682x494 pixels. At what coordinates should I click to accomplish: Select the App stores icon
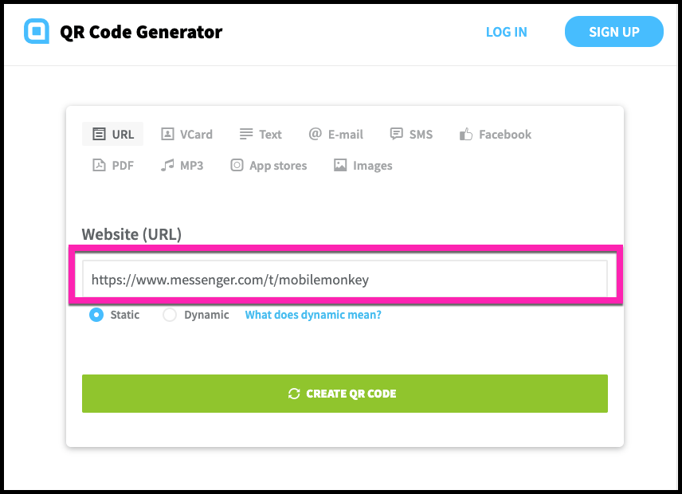point(237,166)
